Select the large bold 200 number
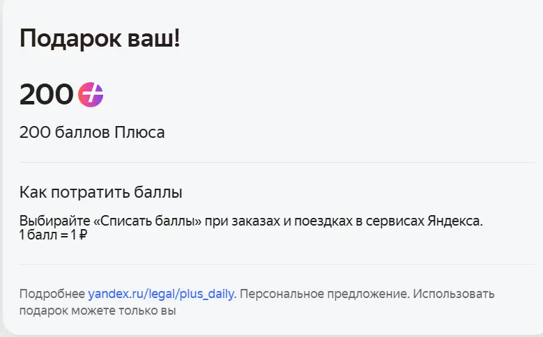This screenshot has width=543, height=337. point(46,95)
